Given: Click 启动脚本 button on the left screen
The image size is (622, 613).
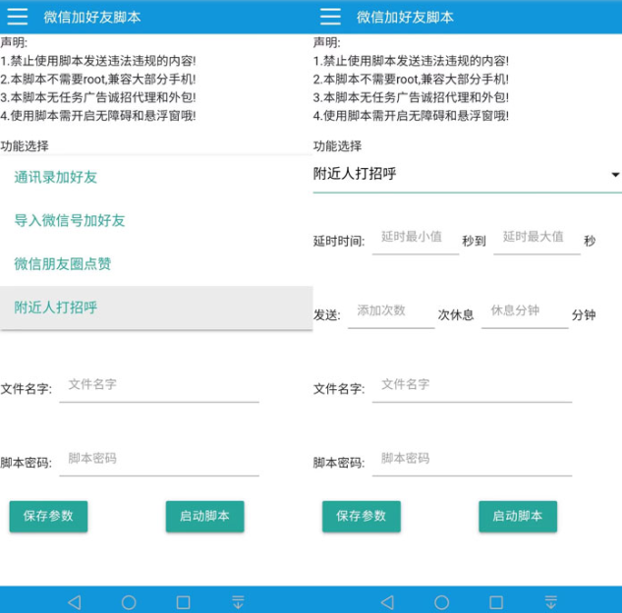Looking at the screenshot, I should (x=204, y=516).
